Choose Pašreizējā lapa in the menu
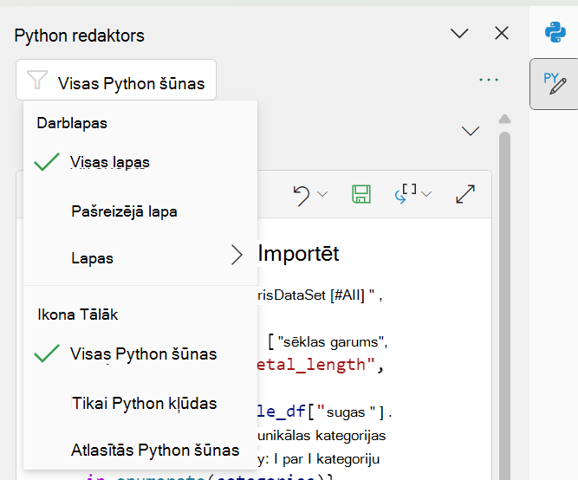The width and height of the screenshot is (578, 480). [x=140, y=211]
